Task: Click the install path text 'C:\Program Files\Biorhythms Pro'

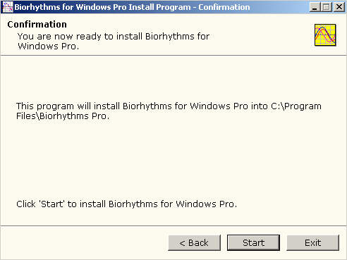Action: click(x=169, y=111)
